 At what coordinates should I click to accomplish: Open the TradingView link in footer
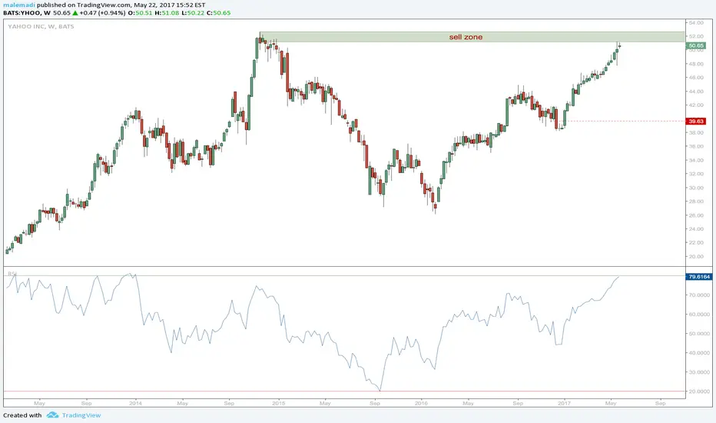point(81,415)
